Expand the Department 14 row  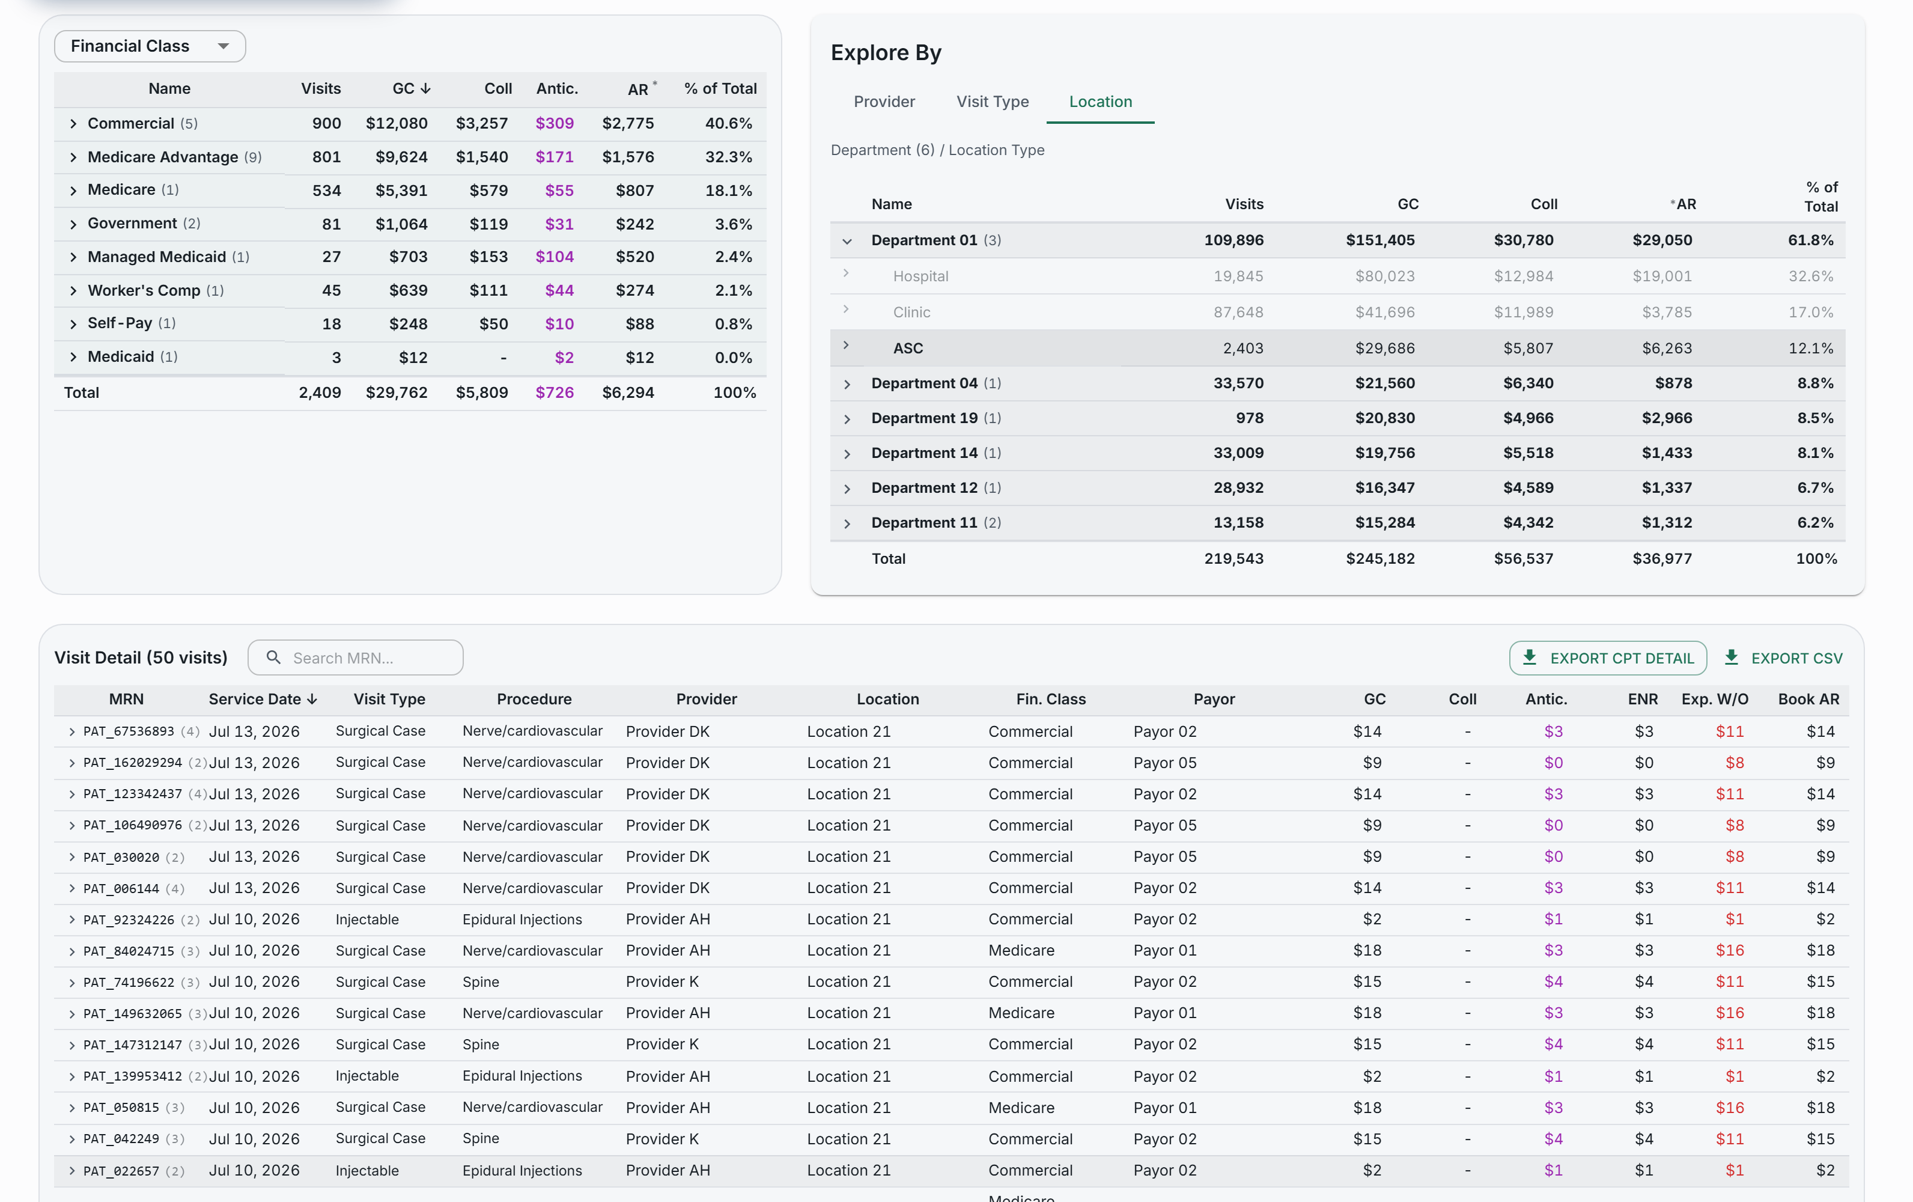[847, 454]
